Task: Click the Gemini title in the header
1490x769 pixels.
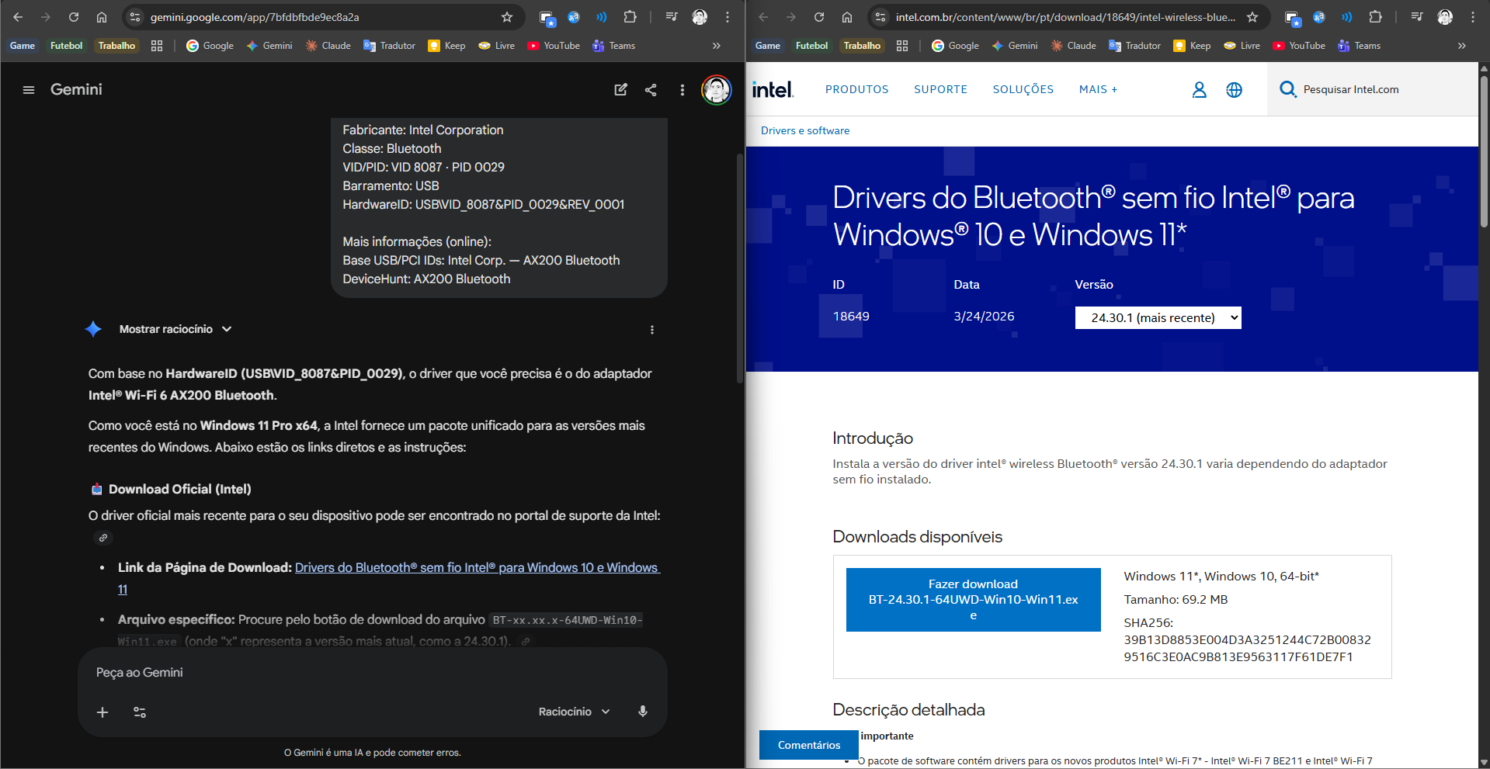Action: coord(76,90)
